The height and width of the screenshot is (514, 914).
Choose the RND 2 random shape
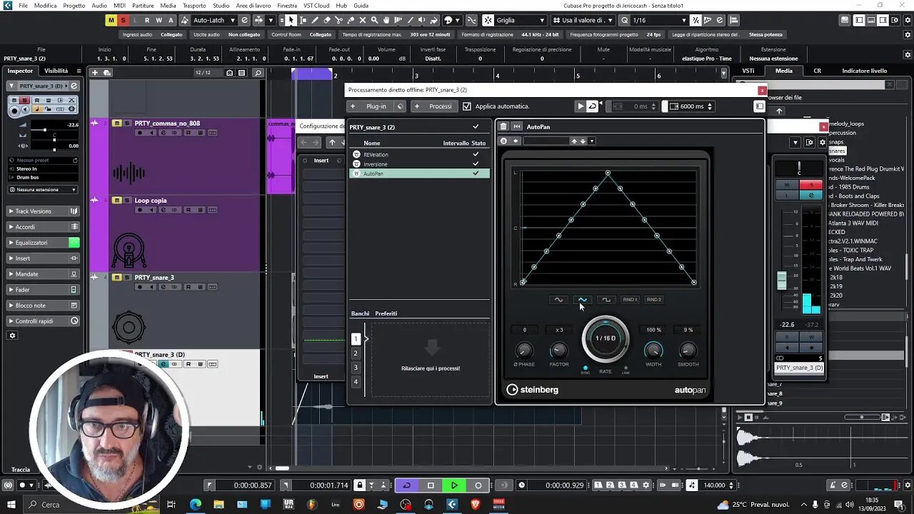click(653, 300)
